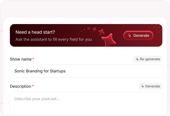Screen dimensions: 170x116
Task: Click the "Ask the assistant to fill every field" subtitle
Action: (x=54, y=39)
